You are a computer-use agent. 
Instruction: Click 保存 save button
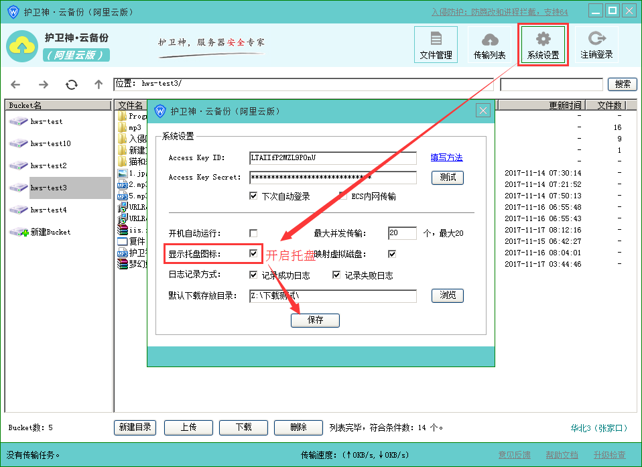[x=315, y=320]
